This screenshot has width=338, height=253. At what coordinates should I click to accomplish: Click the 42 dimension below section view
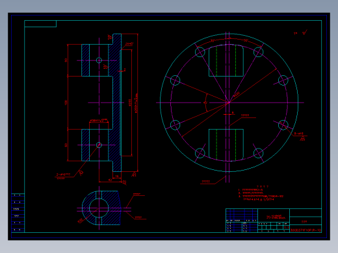pos(110,180)
